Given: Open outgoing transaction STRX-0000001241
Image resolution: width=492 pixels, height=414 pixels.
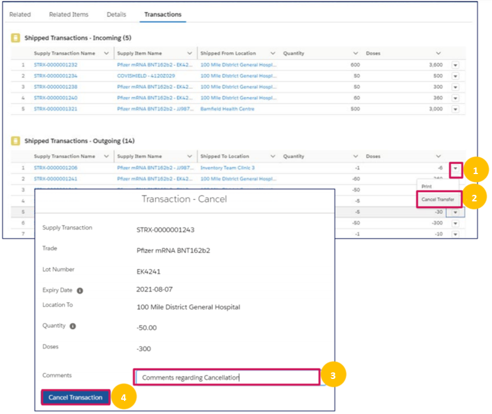Looking at the screenshot, I should pyautogui.click(x=56, y=179).
